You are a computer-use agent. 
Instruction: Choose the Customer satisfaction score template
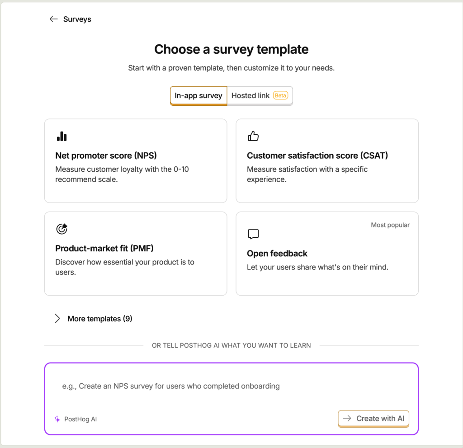[x=327, y=161]
